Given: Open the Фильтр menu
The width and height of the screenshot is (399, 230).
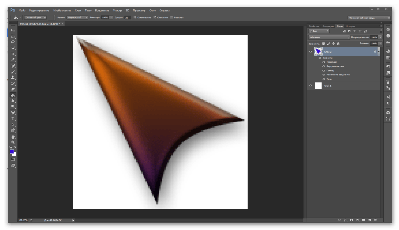Looking at the screenshot, I should click(x=117, y=10).
